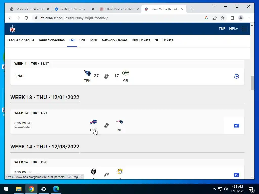Open Settings from the taskbar

(x=44, y=189)
